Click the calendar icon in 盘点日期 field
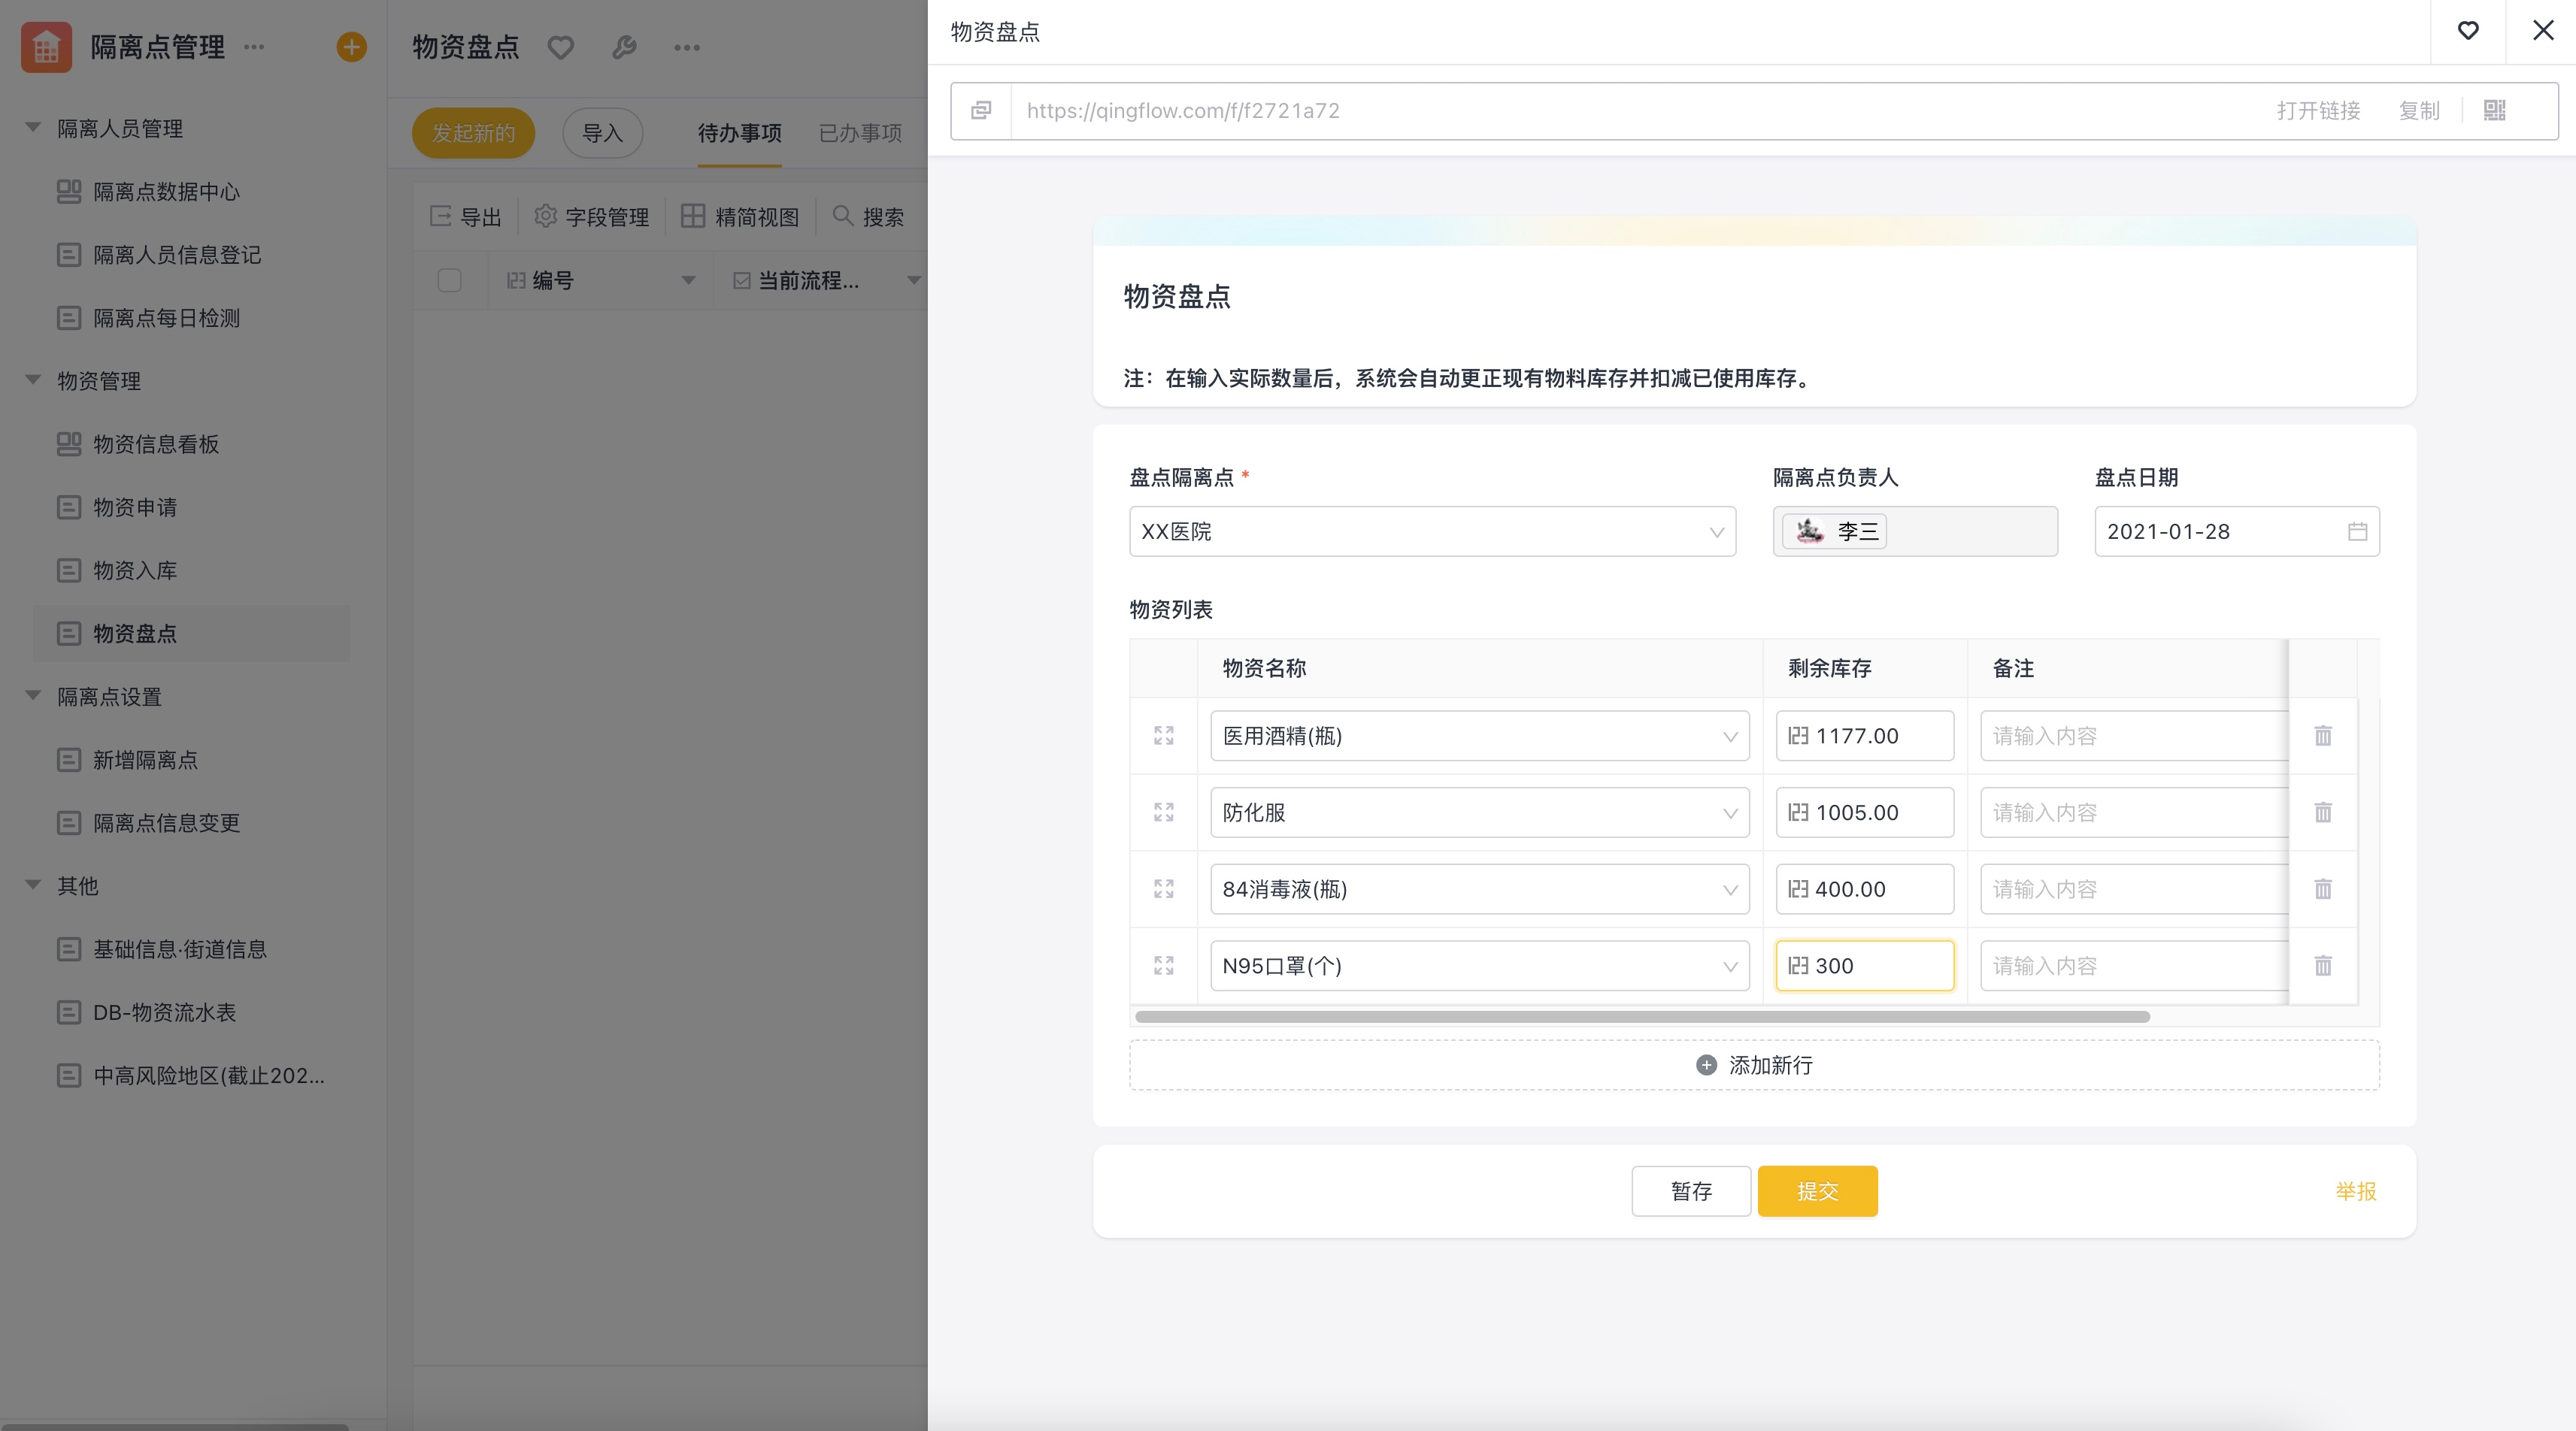The height and width of the screenshot is (1431, 2576). coord(2357,531)
